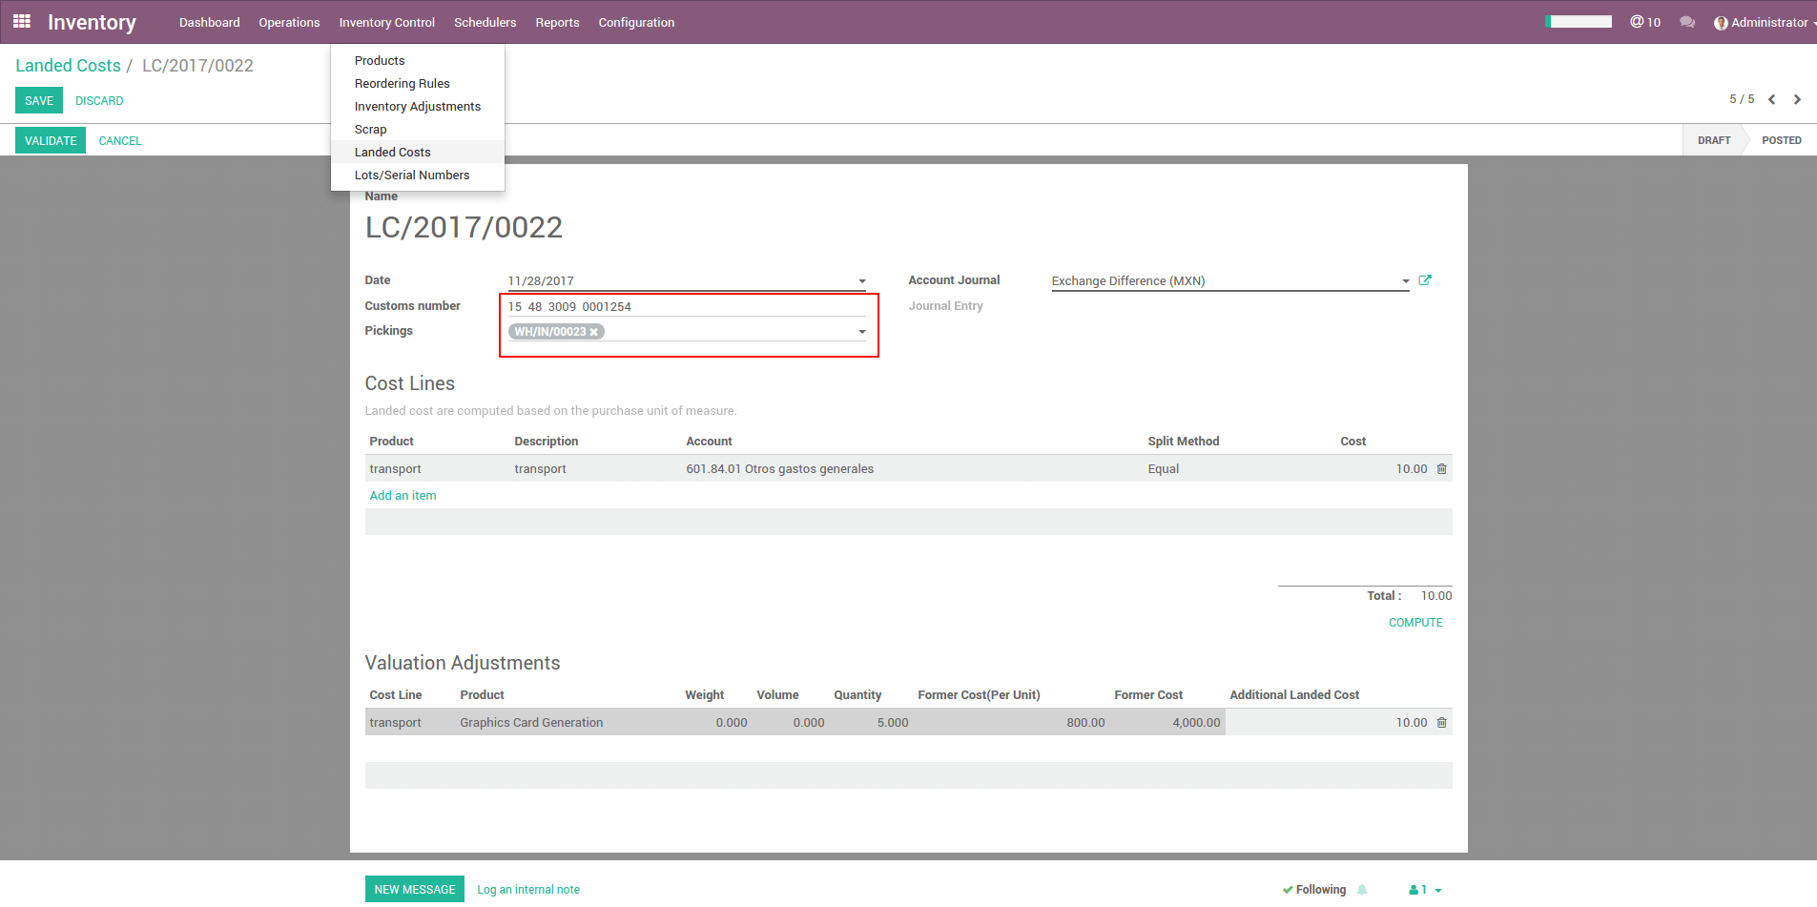
Task: Expand the Pickings dropdown arrow
Action: [861, 332]
